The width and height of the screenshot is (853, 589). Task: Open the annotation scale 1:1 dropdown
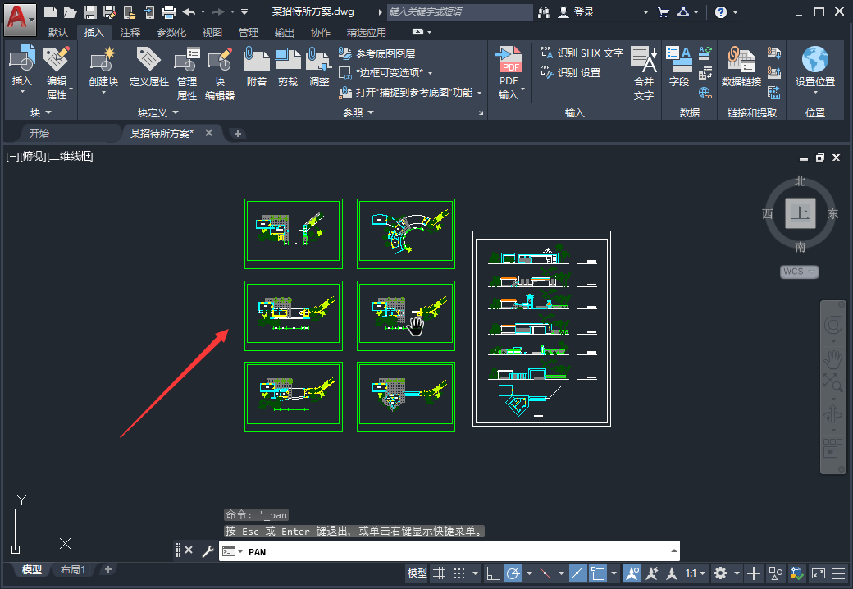click(x=696, y=573)
